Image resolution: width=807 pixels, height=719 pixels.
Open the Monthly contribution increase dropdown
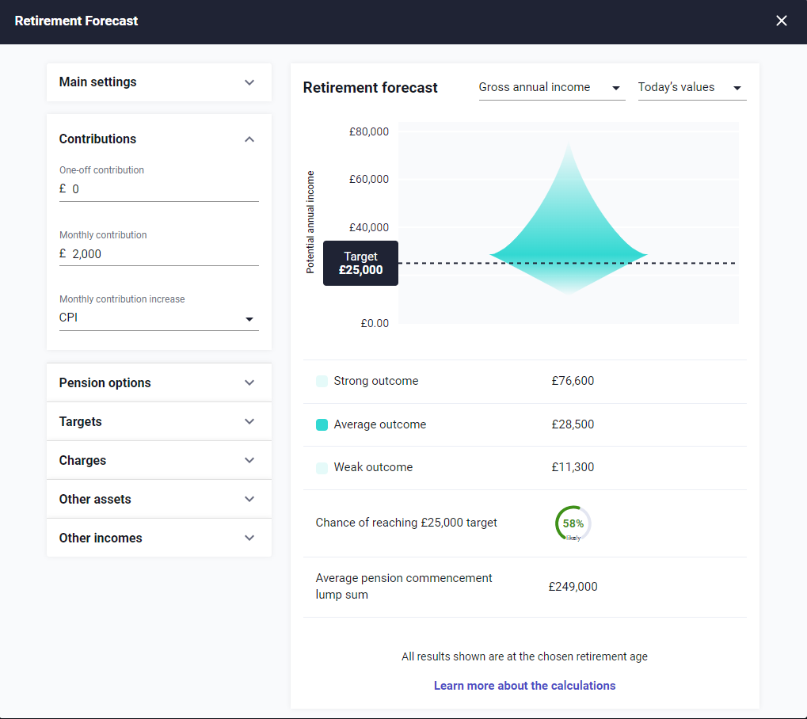(x=249, y=318)
